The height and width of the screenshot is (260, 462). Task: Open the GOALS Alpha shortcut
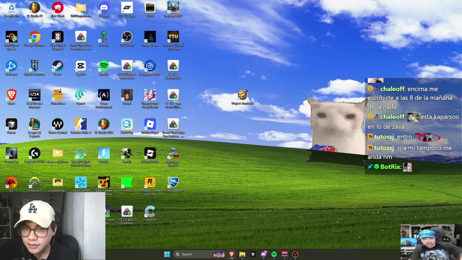coord(127,10)
